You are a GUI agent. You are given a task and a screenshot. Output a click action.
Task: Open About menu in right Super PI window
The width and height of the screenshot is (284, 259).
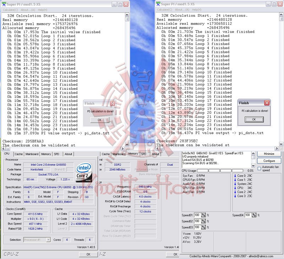tap(182, 10)
